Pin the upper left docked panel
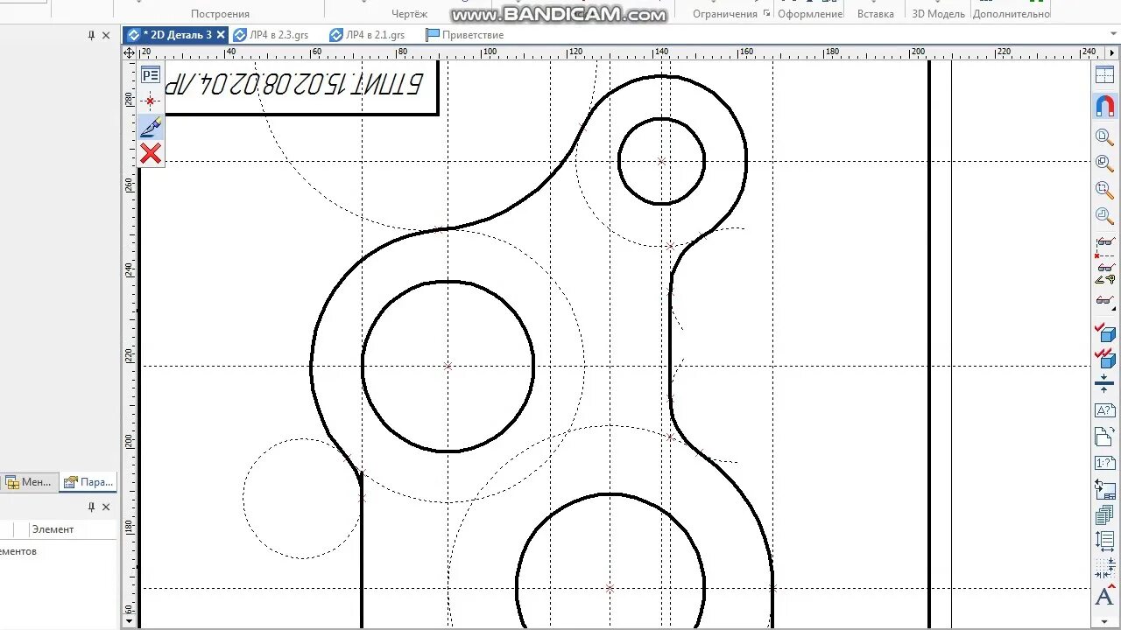1121x630 pixels. 91,36
